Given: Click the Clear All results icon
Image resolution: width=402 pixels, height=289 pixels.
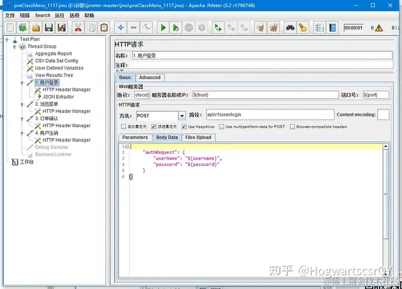Looking at the screenshot, I should [x=274, y=27].
